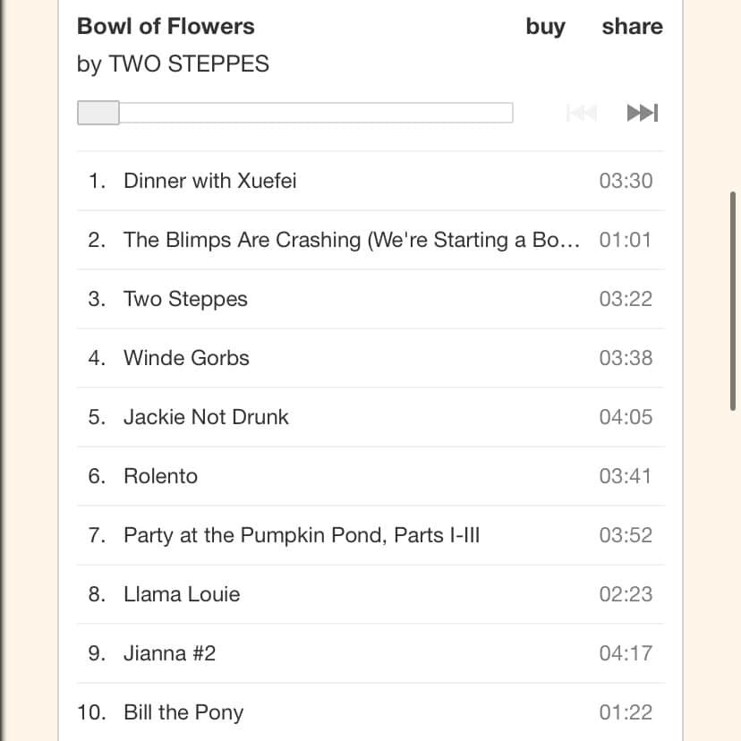The image size is (741, 741).
Task: Play track nine, Jianna #2
Action: point(169,653)
